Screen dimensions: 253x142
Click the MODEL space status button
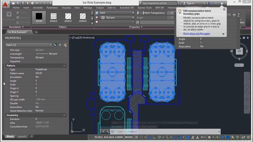(x=129, y=137)
